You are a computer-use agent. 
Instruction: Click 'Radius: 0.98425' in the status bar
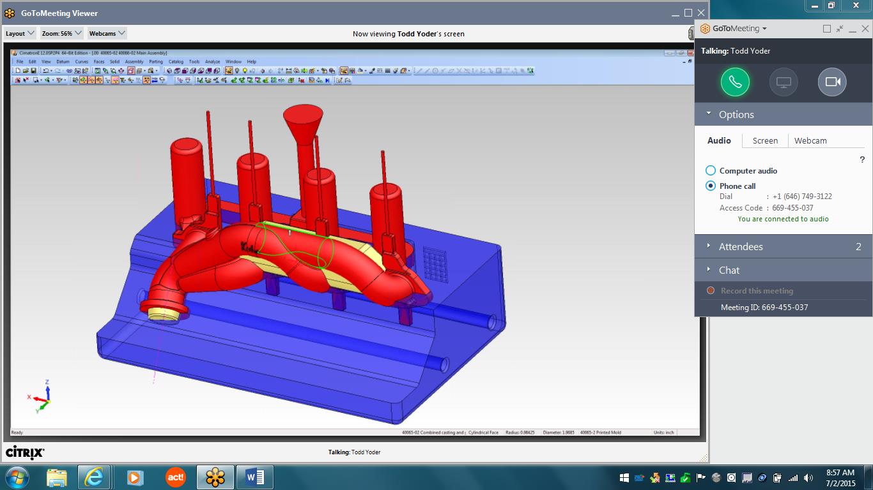point(521,433)
